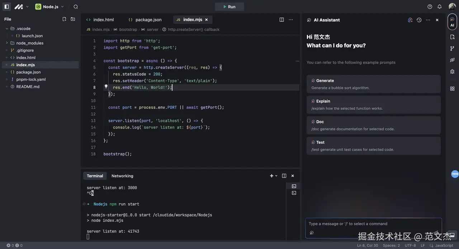The width and height of the screenshot is (459, 249).
Task: Open the debug bug icon in right sidebar
Action: click(452, 72)
